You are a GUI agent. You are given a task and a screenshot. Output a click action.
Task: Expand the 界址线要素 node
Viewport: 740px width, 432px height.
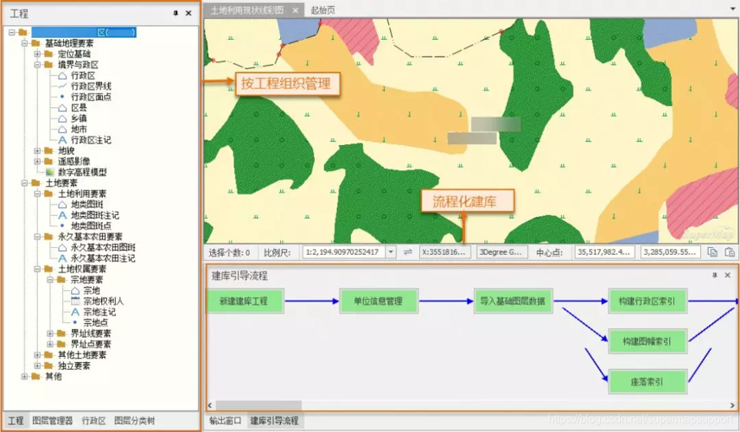[x=50, y=334]
